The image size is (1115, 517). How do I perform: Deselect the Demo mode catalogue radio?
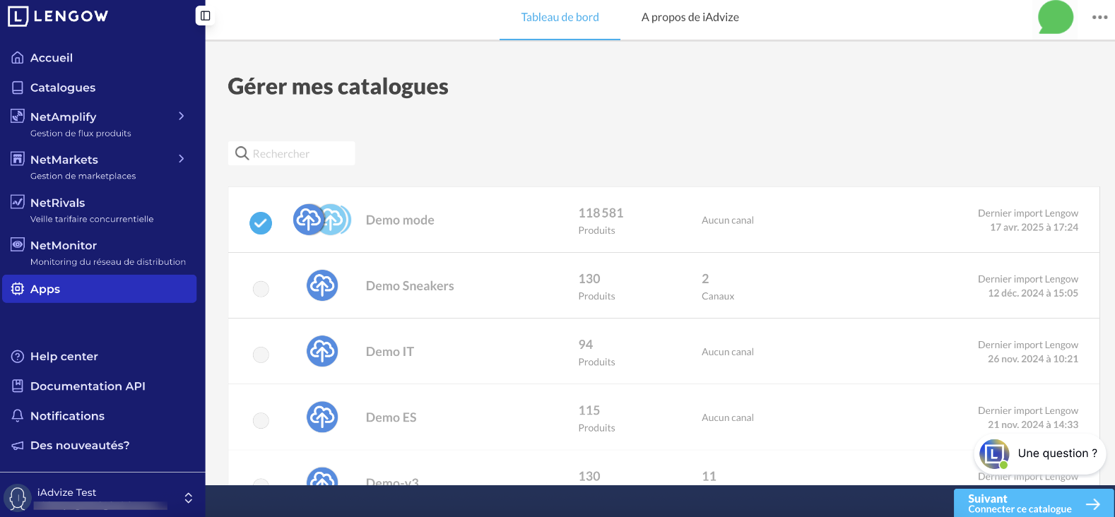tap(261, 223)
